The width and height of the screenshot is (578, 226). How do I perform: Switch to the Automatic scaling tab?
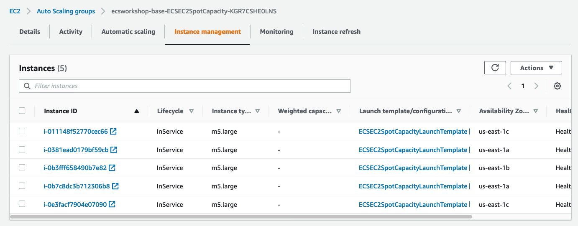click(128, 32)
